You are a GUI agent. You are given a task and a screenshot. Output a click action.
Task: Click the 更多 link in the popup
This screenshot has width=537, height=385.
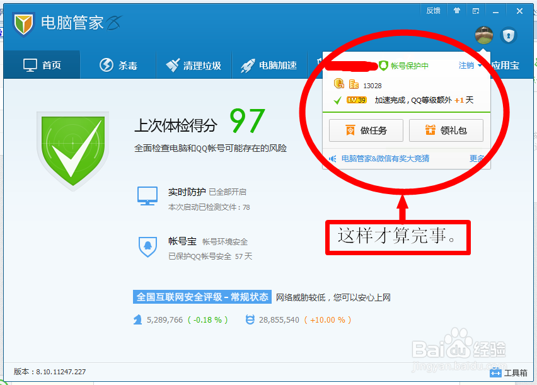point(476,159)
